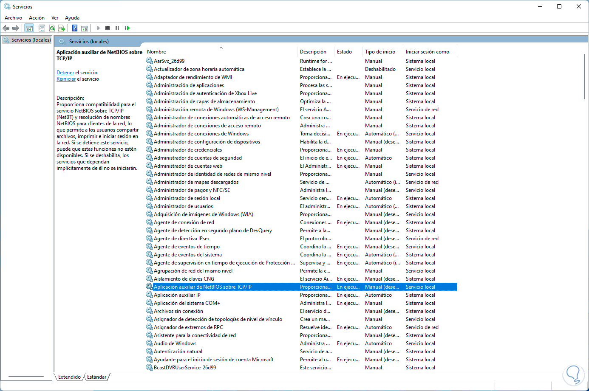This screenshot has height=391, width=589.
Task: Restart the service with the toolbar icon
Action: (127, 28)
